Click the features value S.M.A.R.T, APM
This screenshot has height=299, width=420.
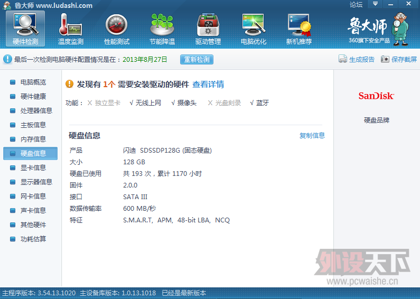pyautogui.click(x=176, y=220)
